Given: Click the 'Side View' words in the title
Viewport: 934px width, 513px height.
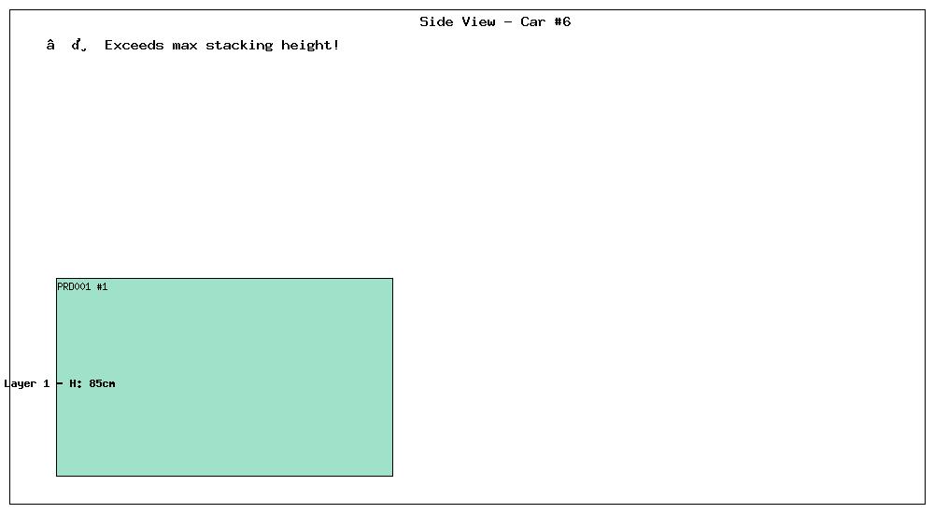Looking at the screenshot, I should pos(458,22).
